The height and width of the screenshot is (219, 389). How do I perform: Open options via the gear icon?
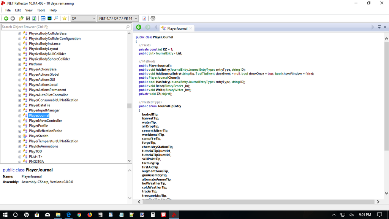pos(153,18)
